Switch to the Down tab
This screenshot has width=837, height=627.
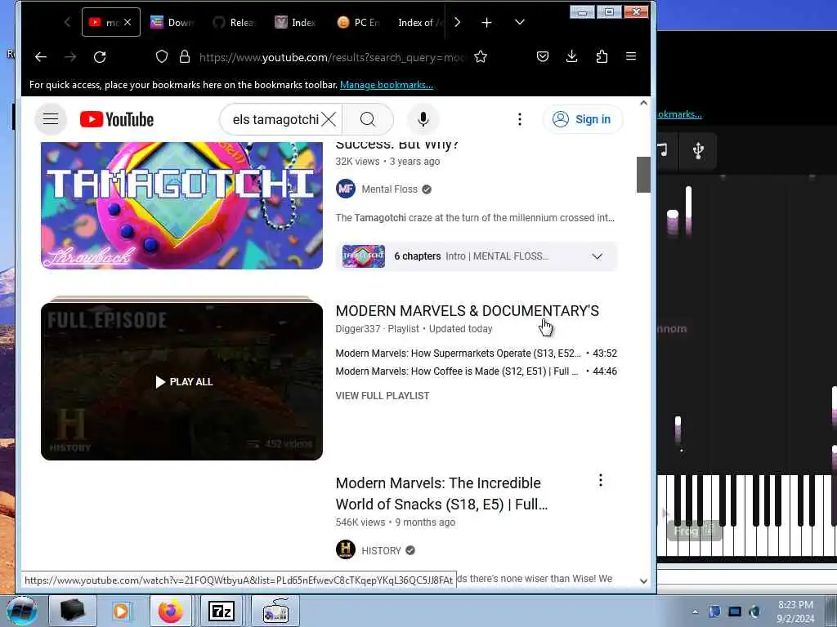[x=173, y=22]
